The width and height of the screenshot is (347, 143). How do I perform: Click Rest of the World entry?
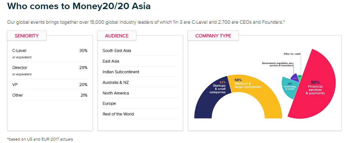(118, 114)
